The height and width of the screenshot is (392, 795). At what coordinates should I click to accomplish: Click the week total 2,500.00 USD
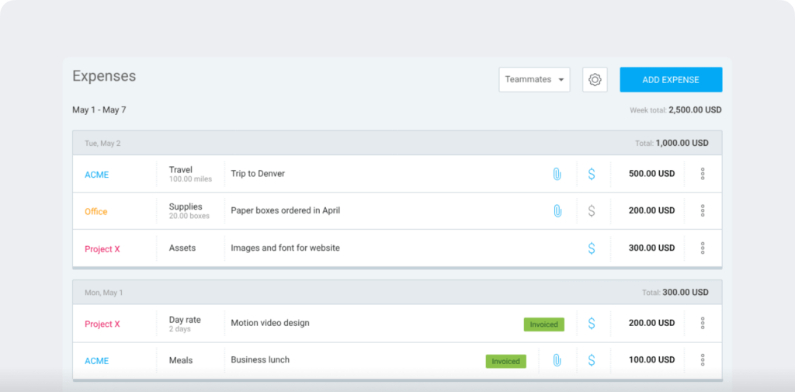[695, 110]
